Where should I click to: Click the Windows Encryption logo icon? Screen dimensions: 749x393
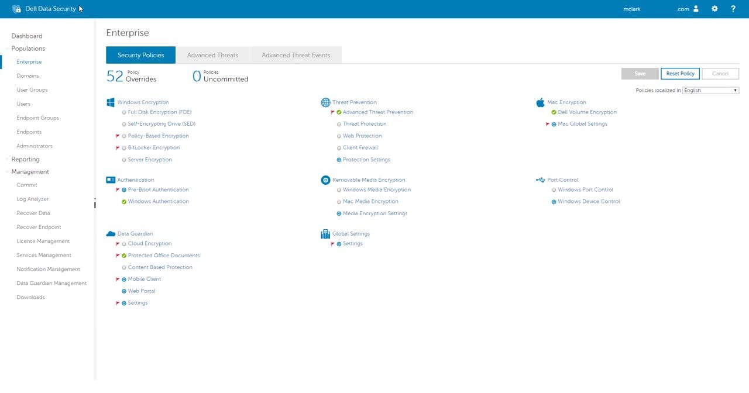coord(111,102)
